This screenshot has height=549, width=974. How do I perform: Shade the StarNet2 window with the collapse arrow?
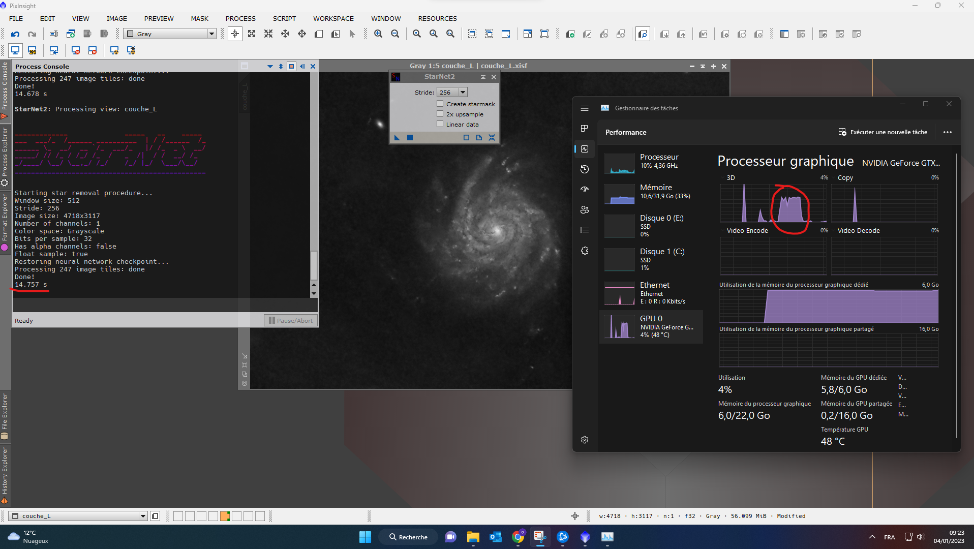pyautogui.click(x=483, y=77)
